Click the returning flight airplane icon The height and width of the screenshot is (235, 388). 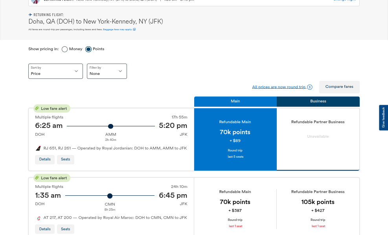point(30,15)
